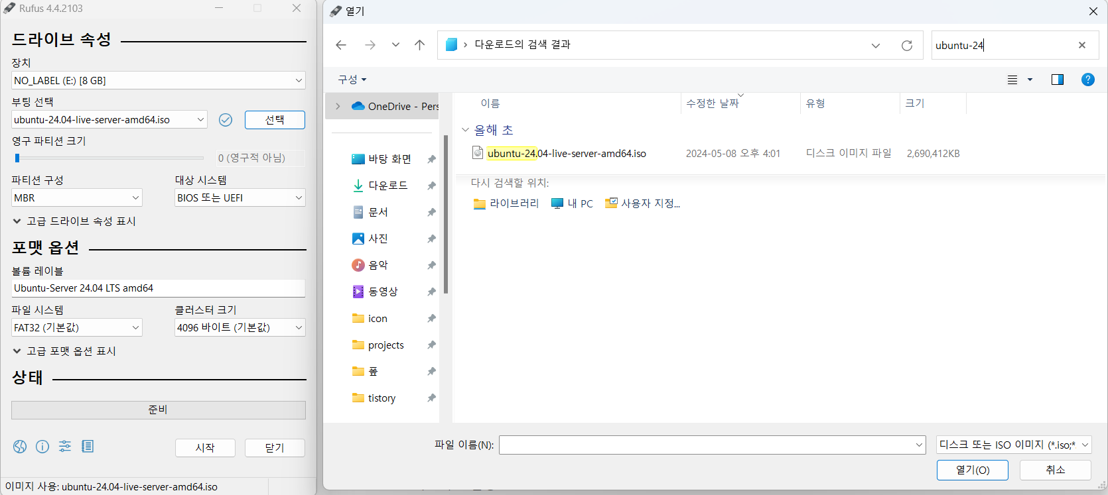Open address bar history dropdown chevron
This screenshot has width=1108, height=495.
[x=876, y=45]
